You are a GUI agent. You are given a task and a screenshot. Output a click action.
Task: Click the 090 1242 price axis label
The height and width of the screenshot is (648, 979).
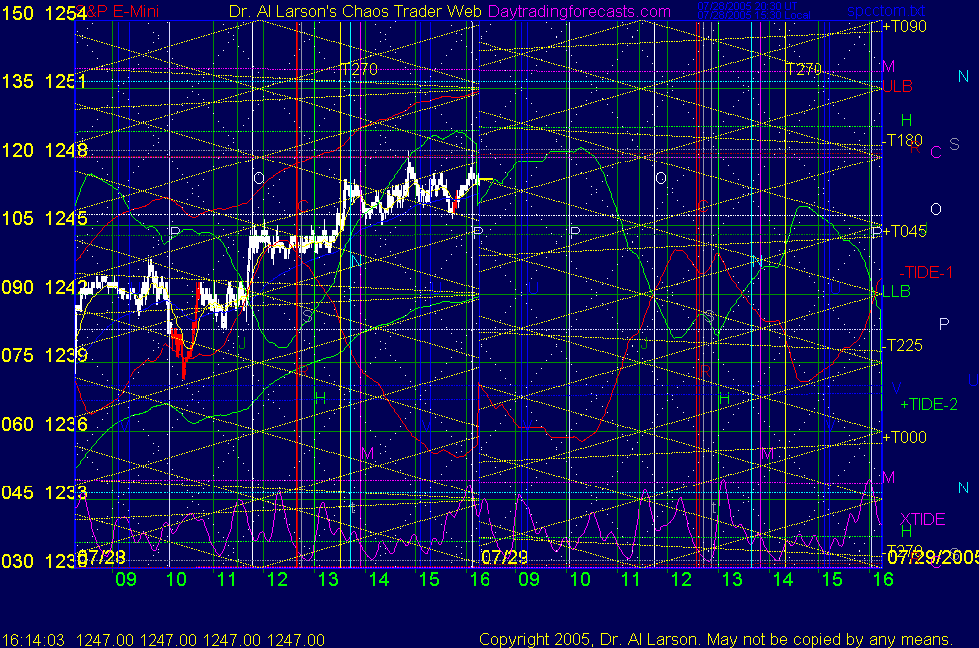click(x=44, y=287)
